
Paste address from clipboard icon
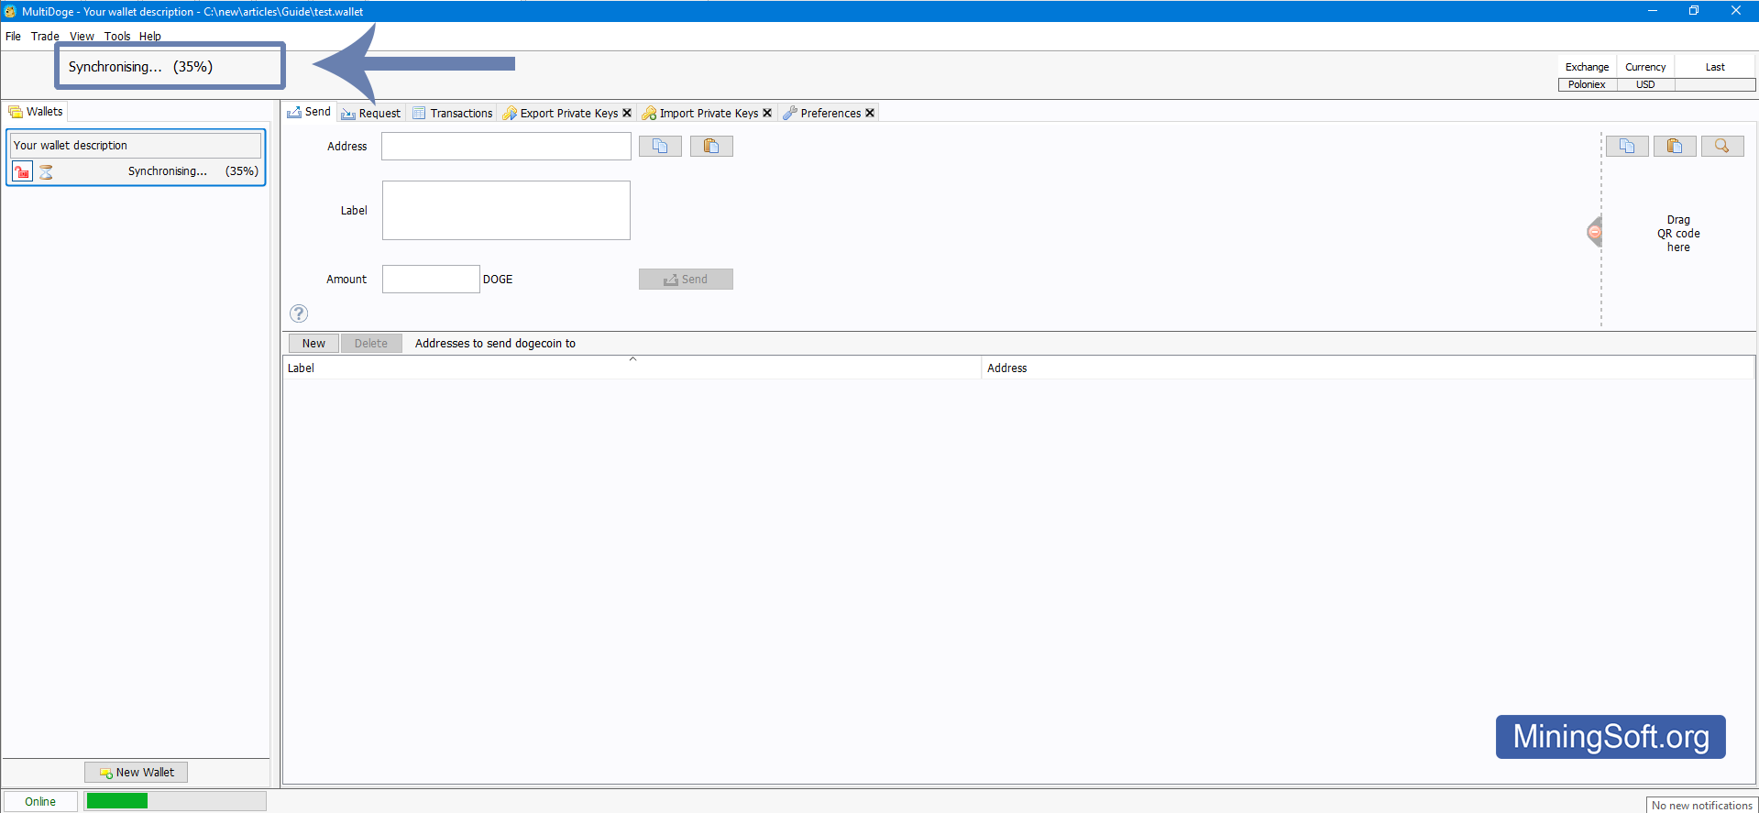(x=711, y=146)
